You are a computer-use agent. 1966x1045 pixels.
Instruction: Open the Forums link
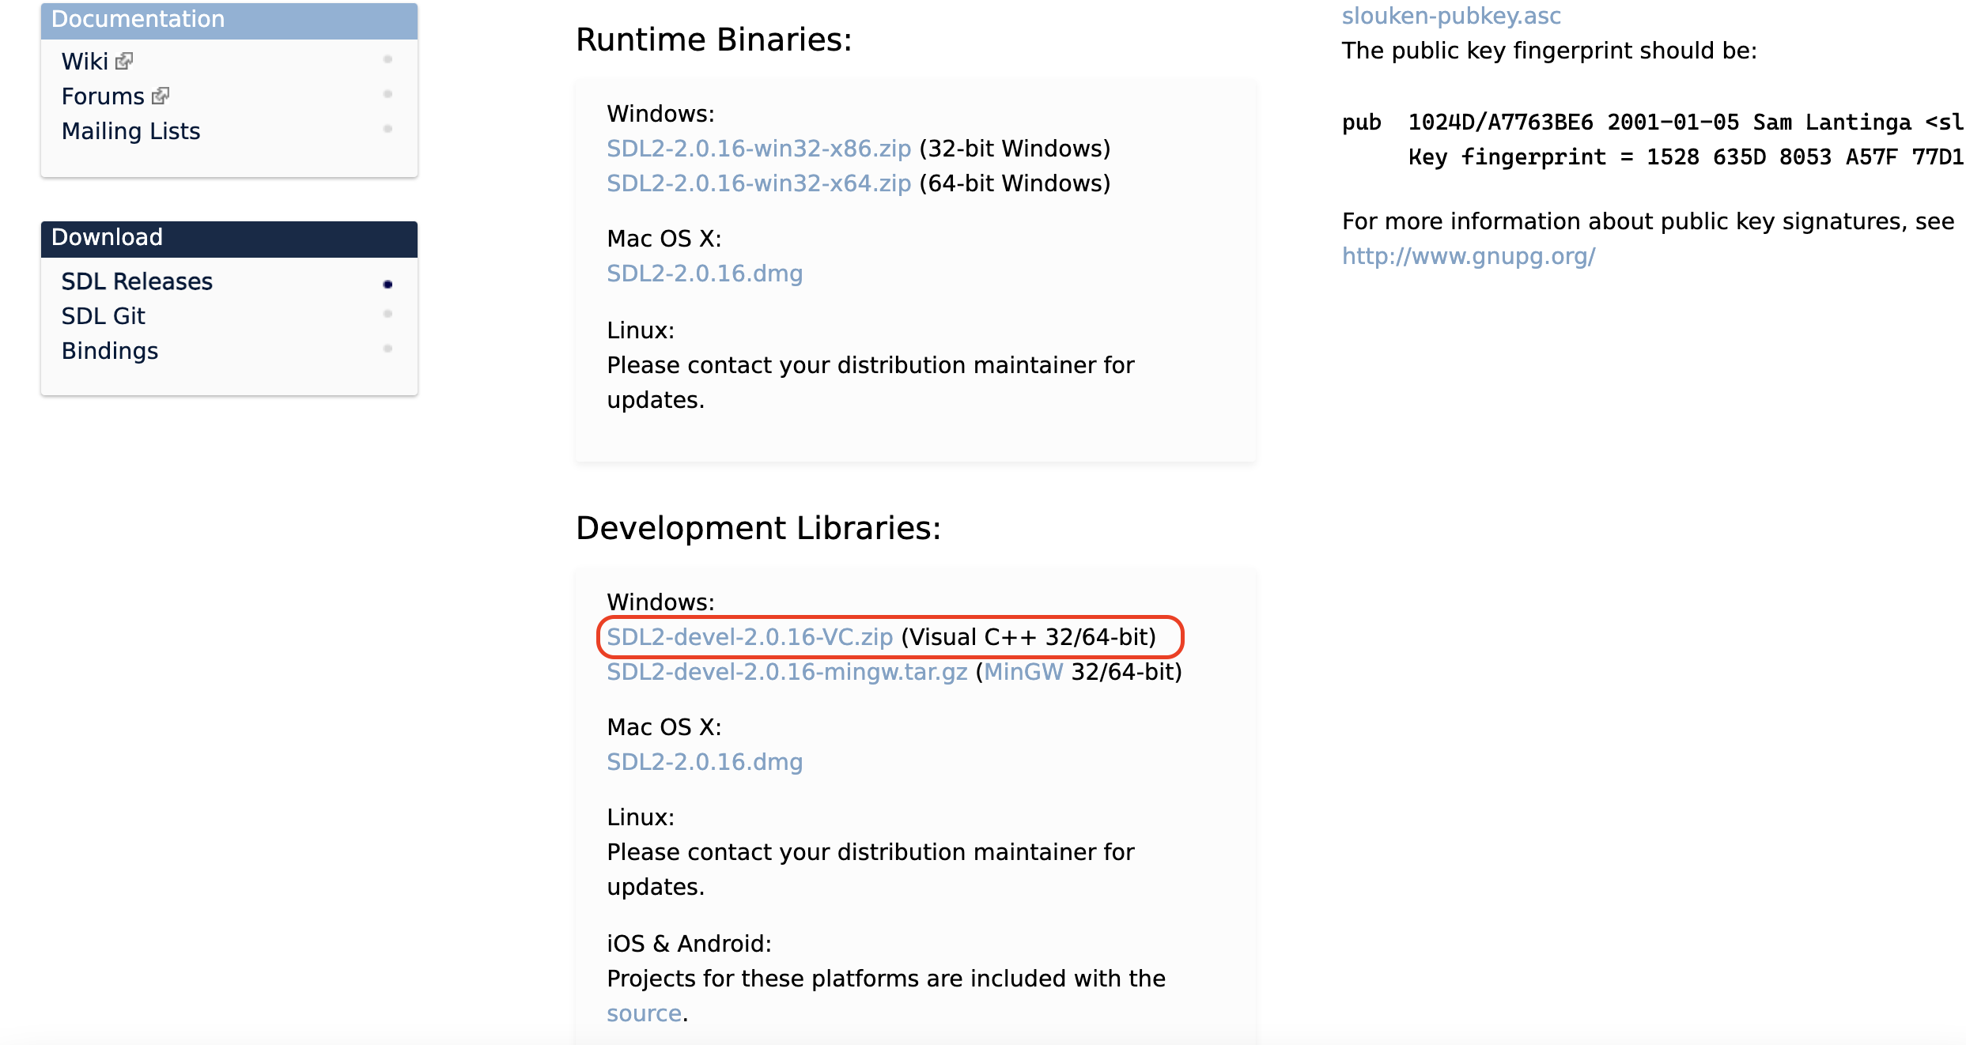[103, 96]
